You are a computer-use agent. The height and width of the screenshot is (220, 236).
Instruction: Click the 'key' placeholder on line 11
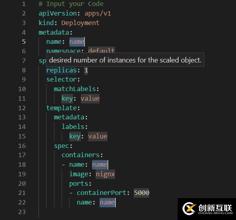click(67, 99)
